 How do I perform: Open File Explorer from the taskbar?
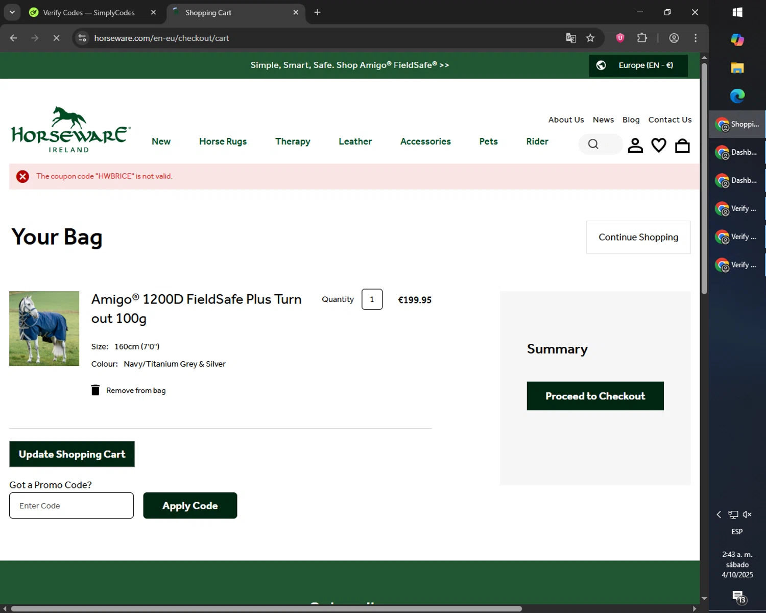(737, 67)
